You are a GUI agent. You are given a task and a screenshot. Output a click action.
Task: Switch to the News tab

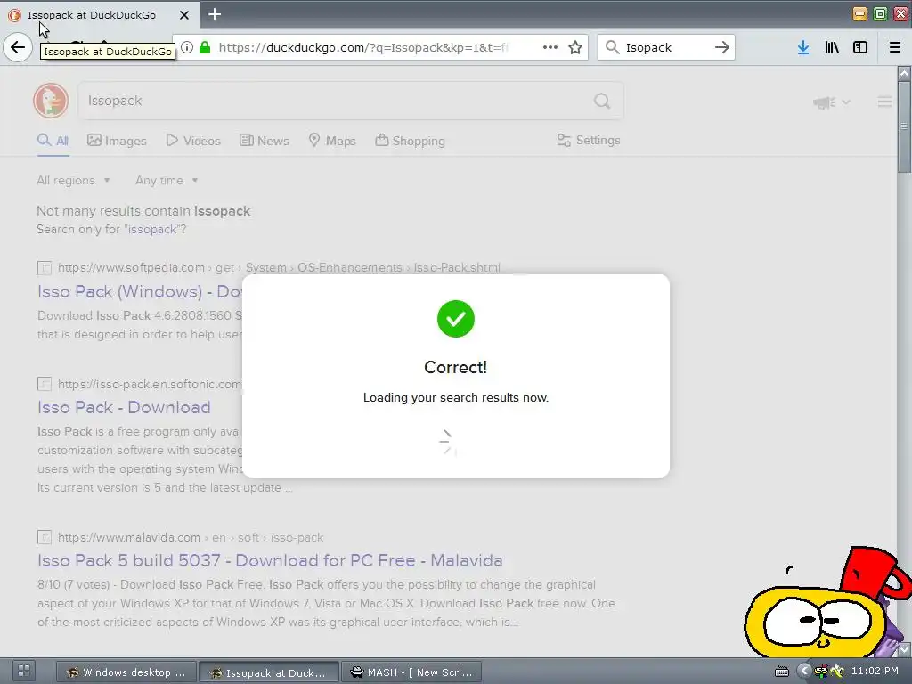tap(264, 141)
